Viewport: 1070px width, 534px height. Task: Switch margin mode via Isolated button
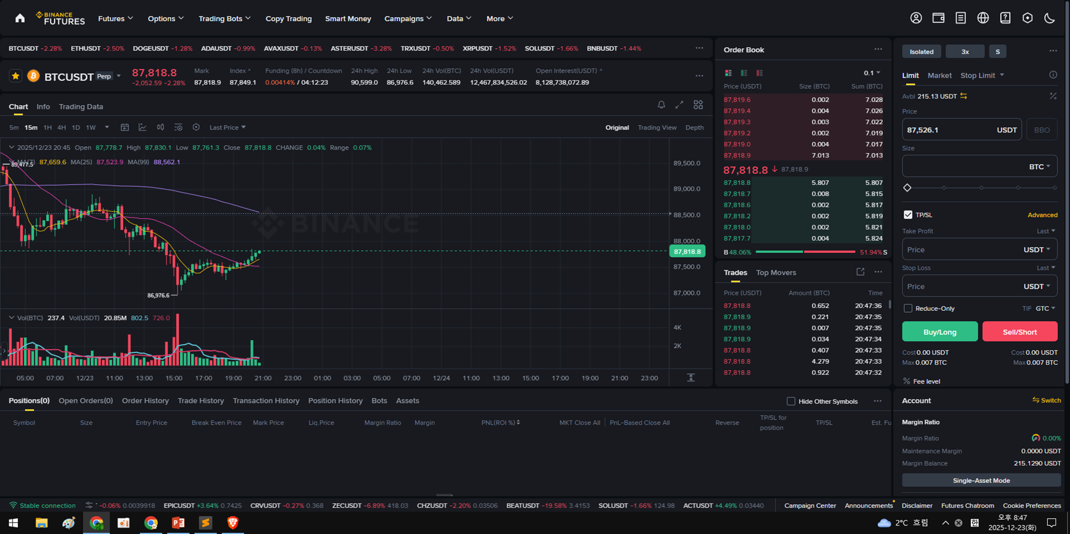921,52
